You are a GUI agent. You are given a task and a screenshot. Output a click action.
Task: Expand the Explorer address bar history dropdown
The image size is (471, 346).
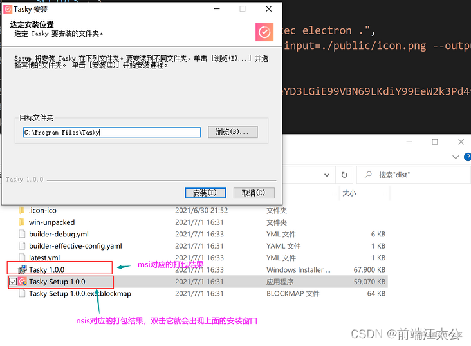click(327, 175)
